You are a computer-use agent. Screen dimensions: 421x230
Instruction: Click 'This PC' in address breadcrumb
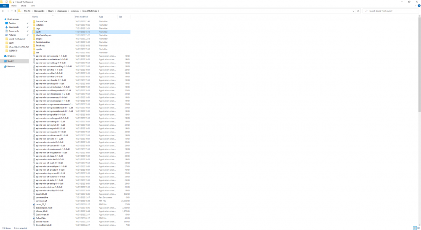[x=27, y=11]
